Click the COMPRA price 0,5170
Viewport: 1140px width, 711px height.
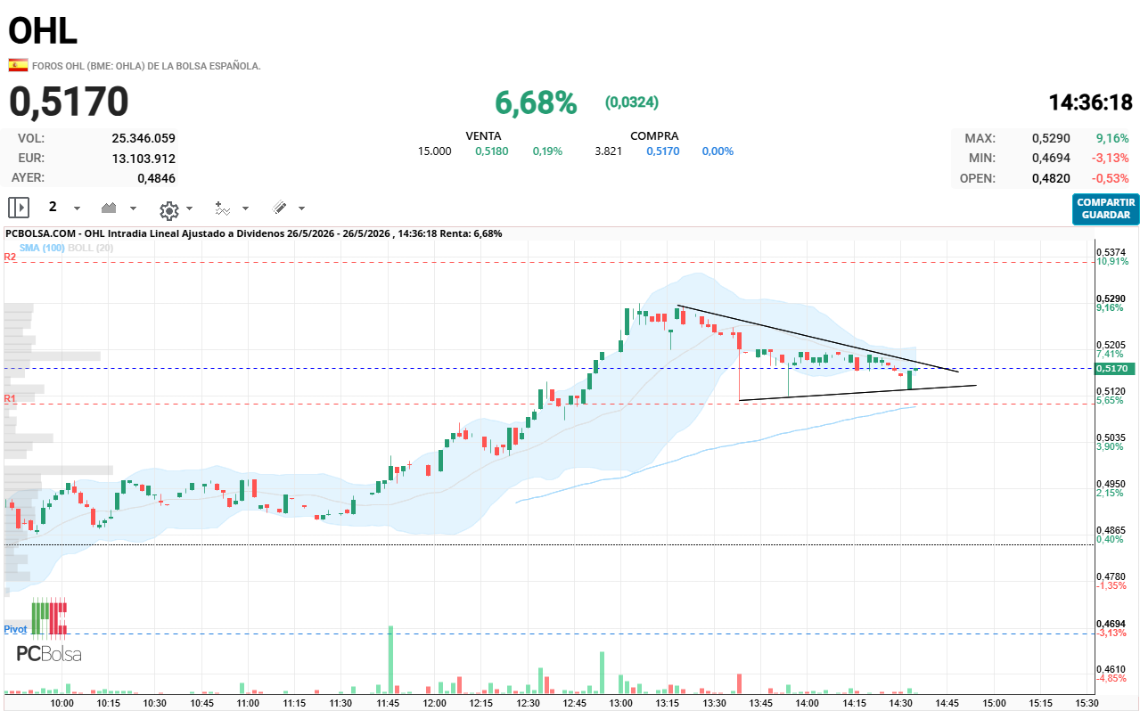[x=662, y=151]
